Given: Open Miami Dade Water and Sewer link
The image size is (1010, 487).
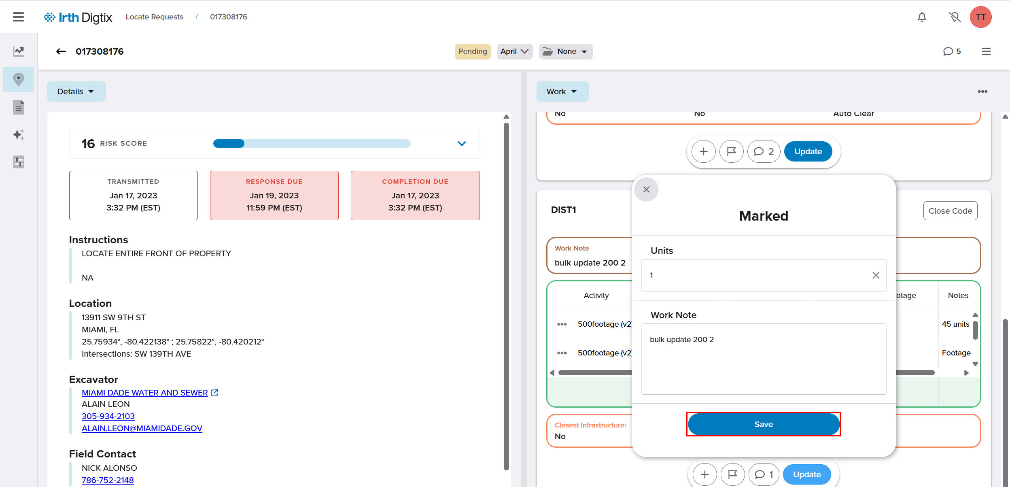Looking at the screenshot, I should pos(144,393).
